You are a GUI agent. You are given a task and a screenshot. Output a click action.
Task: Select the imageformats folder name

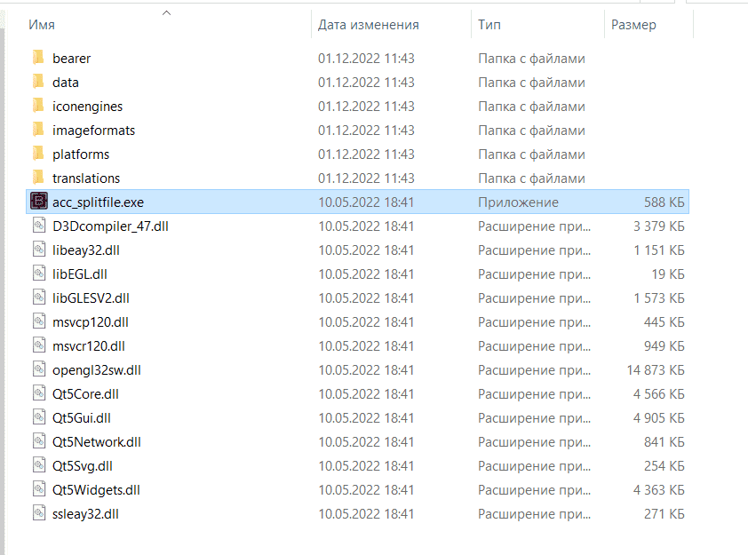click(93, 131)
